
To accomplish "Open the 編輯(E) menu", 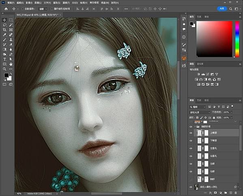I will (20, 2).
